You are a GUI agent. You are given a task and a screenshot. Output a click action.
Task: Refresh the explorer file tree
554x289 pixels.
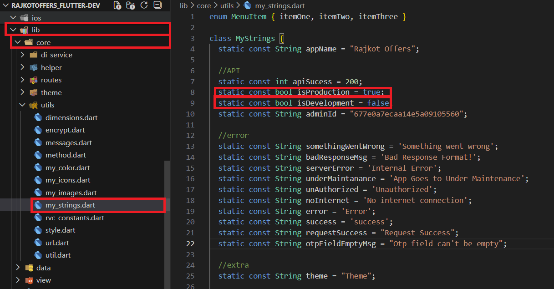(144, 5)
